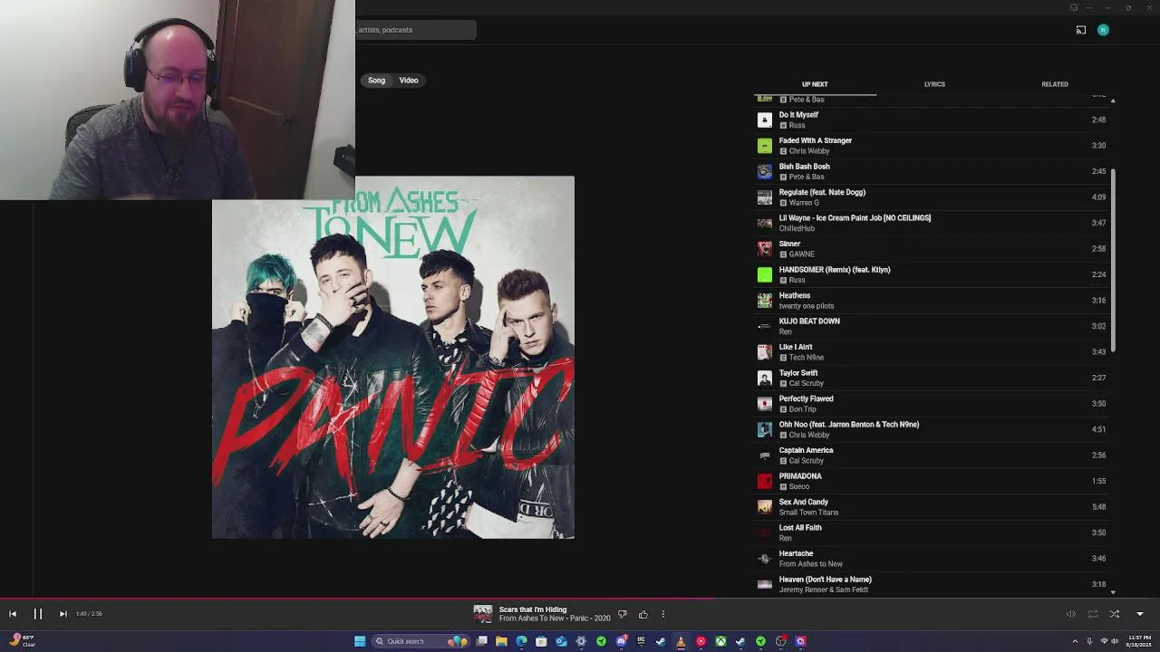Open Small Town Titans artist link
This screenshot has height=652, width=1160.
(808, 513)
